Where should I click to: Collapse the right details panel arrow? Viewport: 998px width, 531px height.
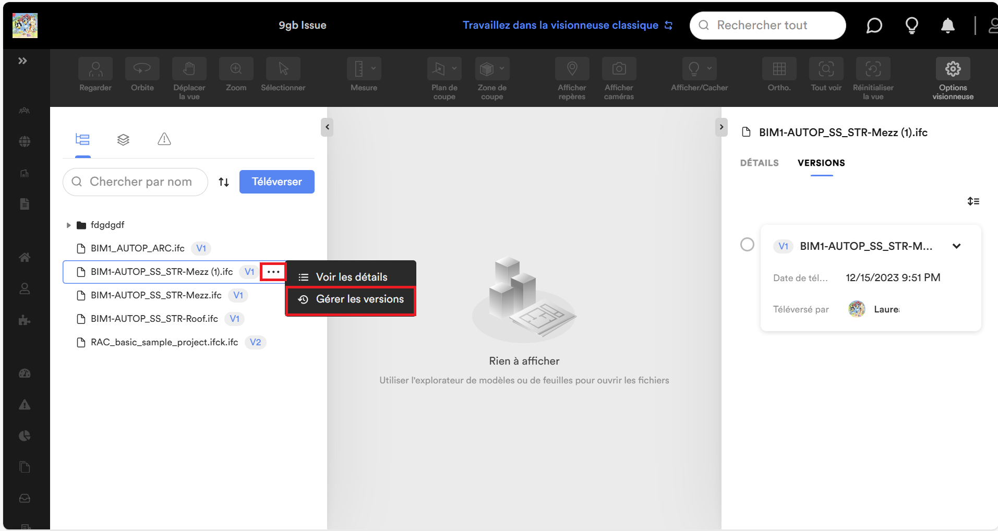721,127
